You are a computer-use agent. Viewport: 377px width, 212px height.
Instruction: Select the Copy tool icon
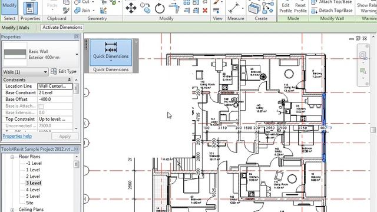[x=145, y=8]
